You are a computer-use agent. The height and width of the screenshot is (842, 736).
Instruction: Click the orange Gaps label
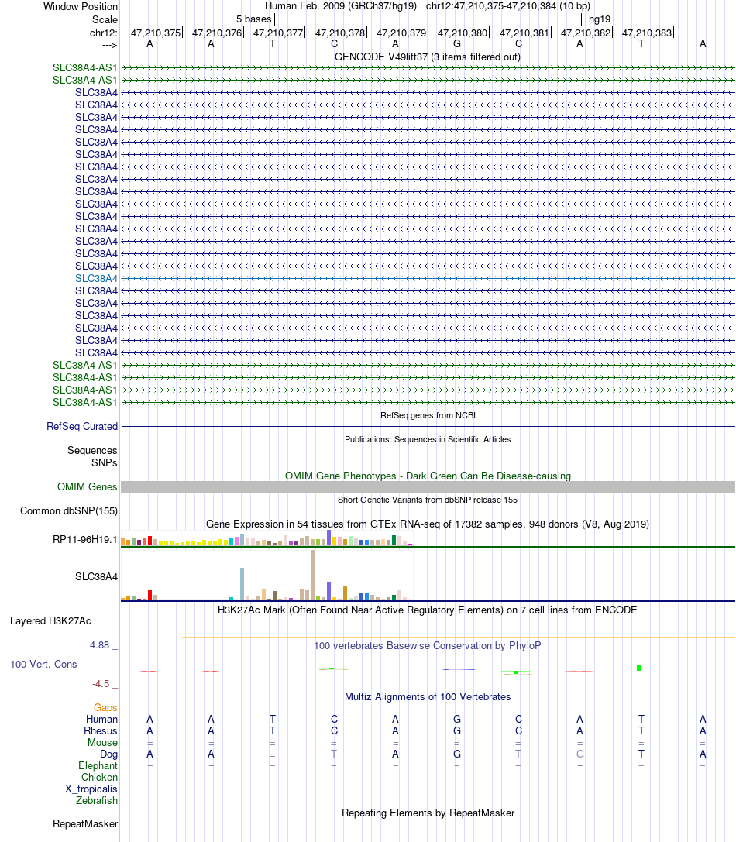[105, 708]
